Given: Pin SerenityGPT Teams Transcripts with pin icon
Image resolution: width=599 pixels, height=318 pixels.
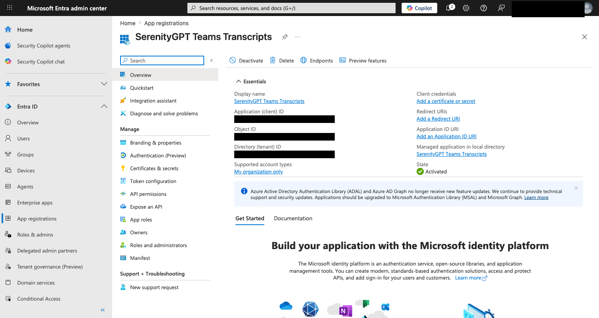Looking at the screenshot, I should [x=285, y=37].
